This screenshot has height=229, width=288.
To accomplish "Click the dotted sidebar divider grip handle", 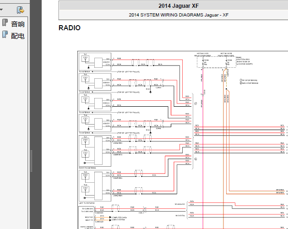I will tap(32, 161).
